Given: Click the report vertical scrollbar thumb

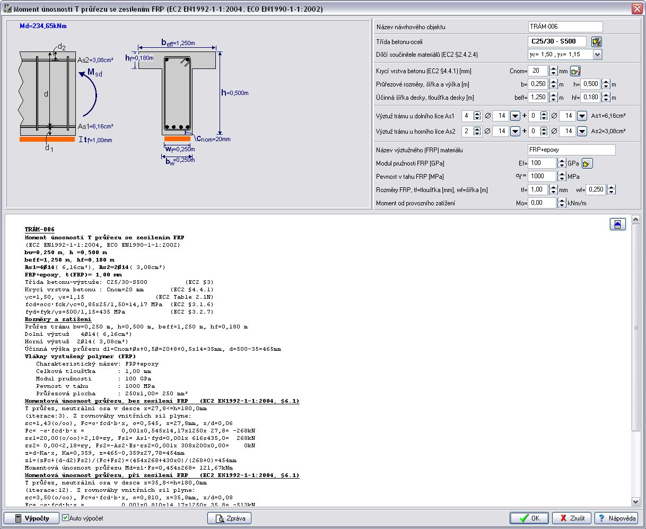Looking at the screenshot, I should [636, 327].
